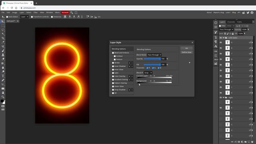Select the Zoom tool in left toolbar
The image size is (256, 144).
point(3,97)
